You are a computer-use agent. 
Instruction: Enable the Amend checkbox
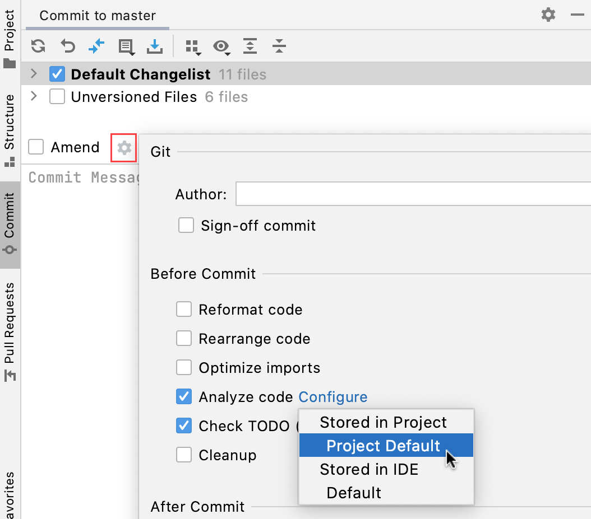point(35,147)
